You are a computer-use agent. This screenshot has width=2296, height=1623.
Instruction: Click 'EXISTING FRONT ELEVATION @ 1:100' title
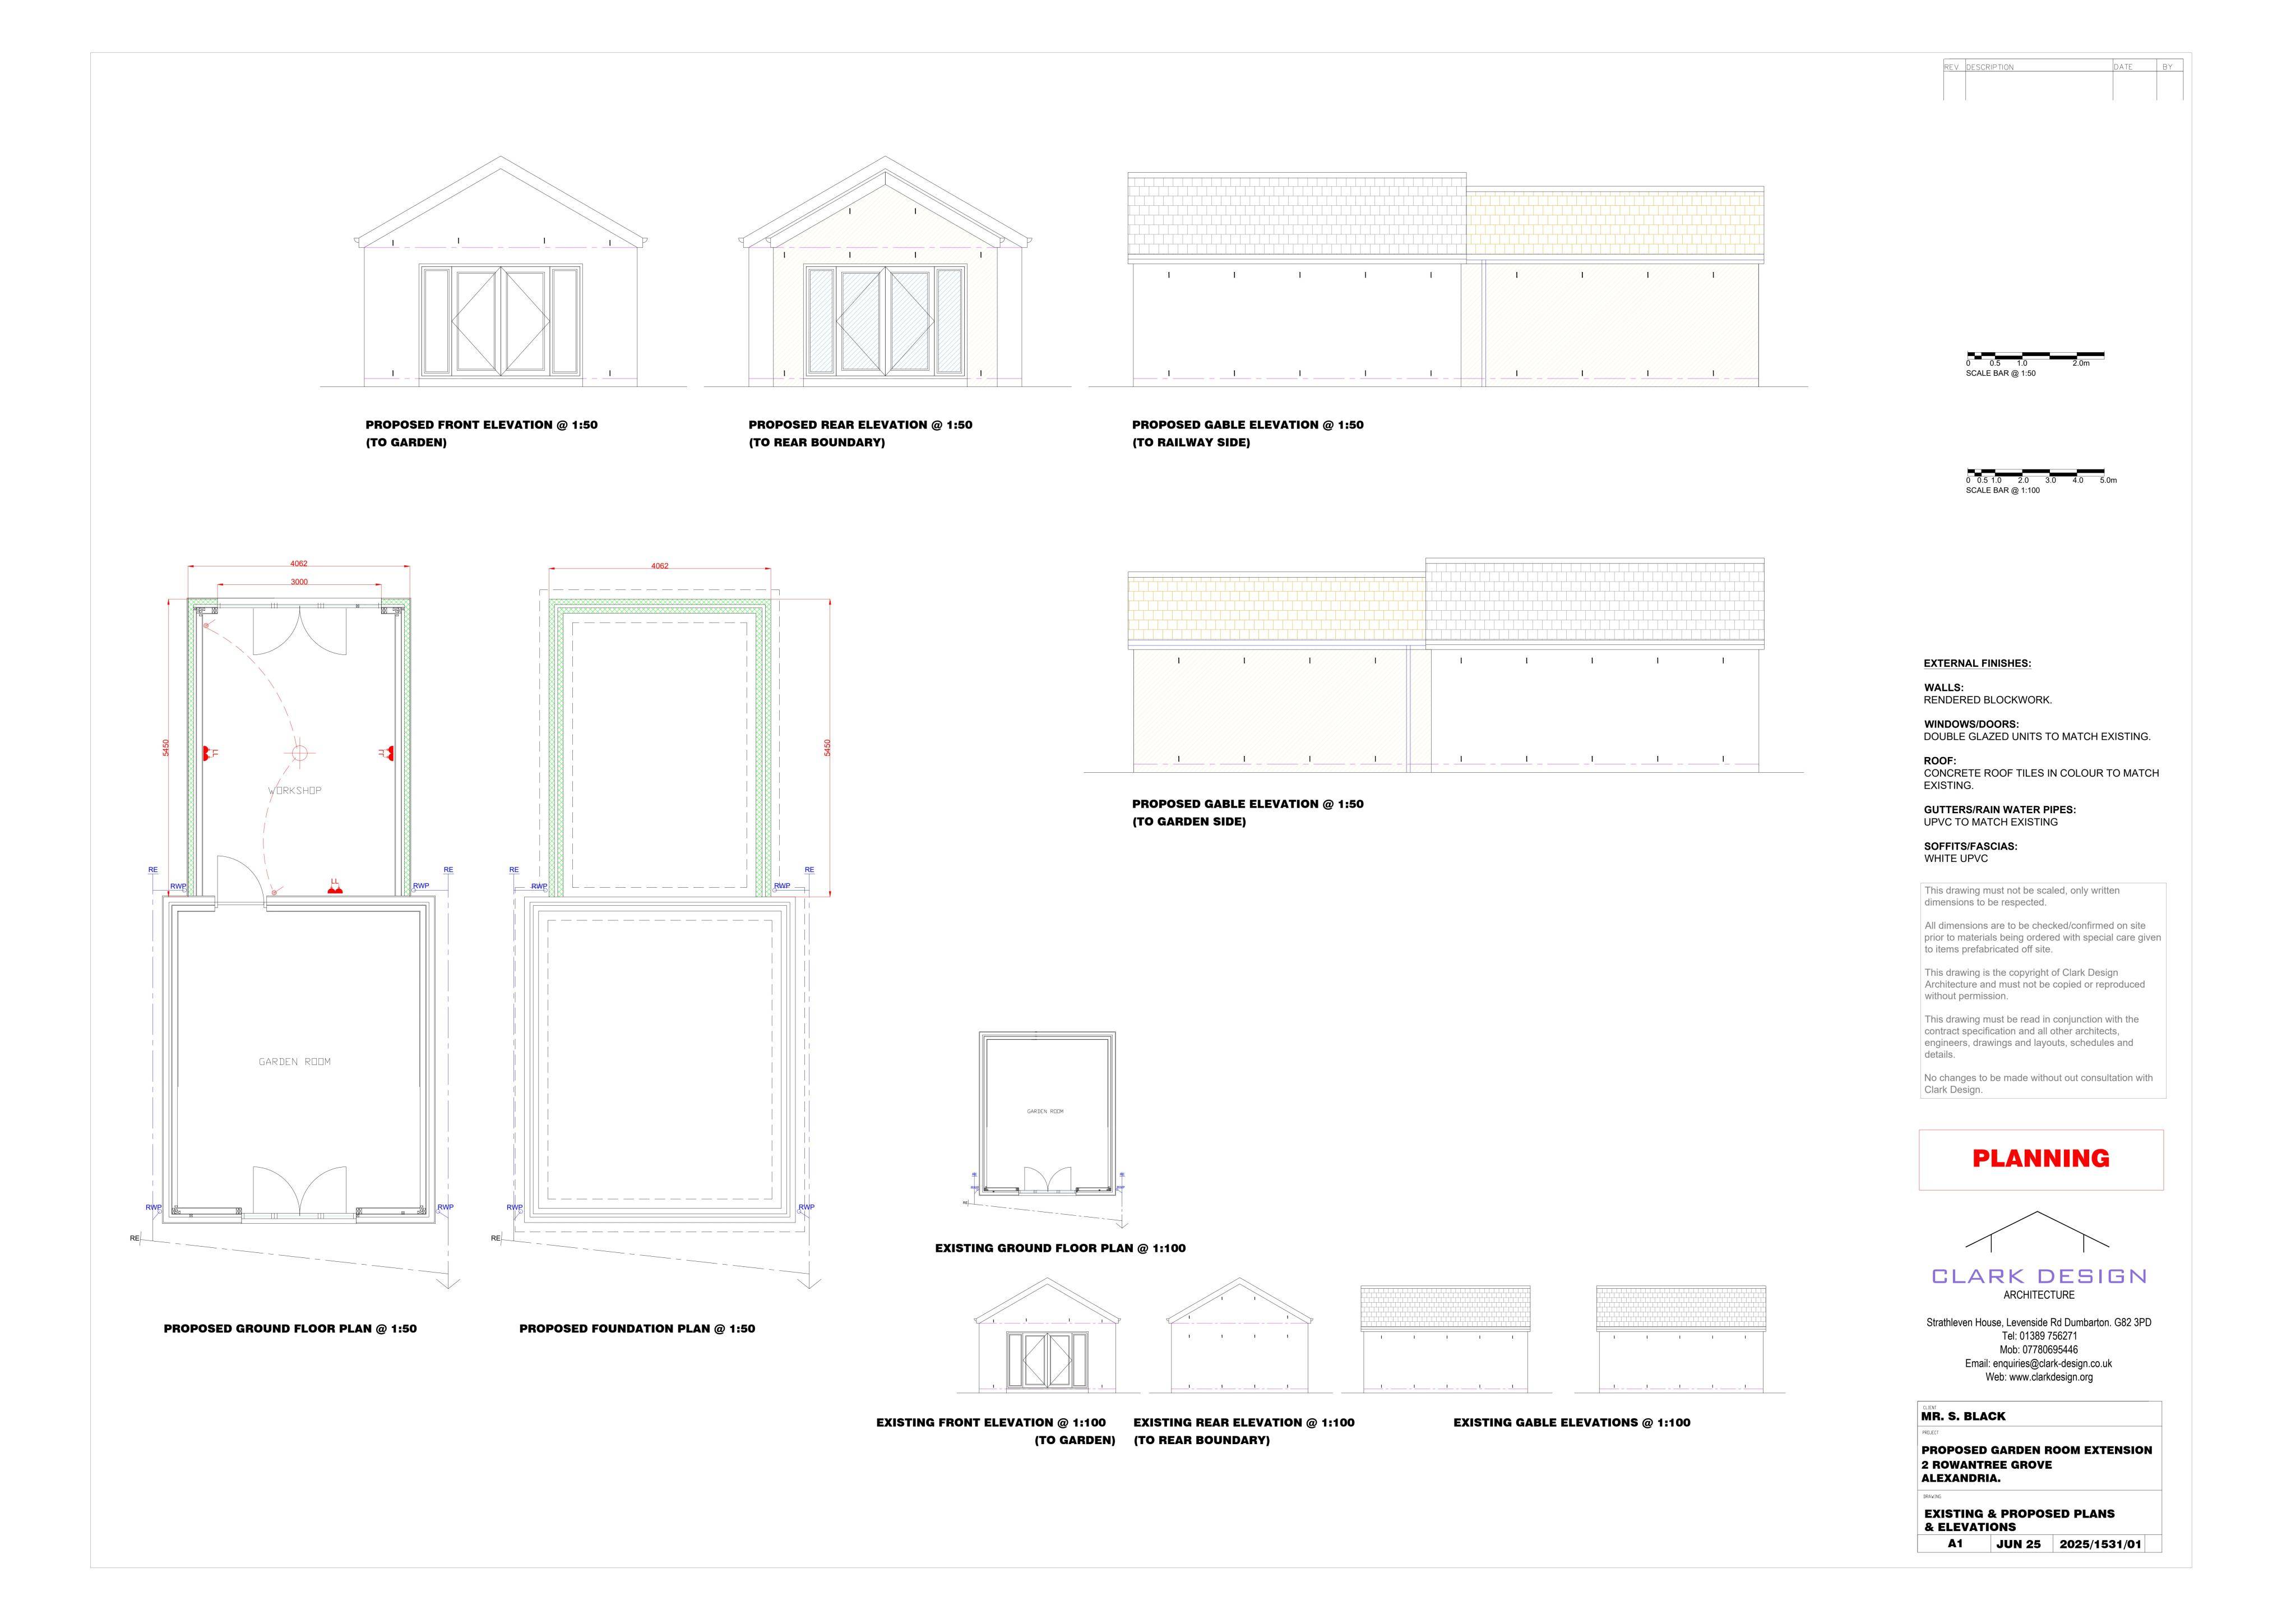click(991, 1422)
